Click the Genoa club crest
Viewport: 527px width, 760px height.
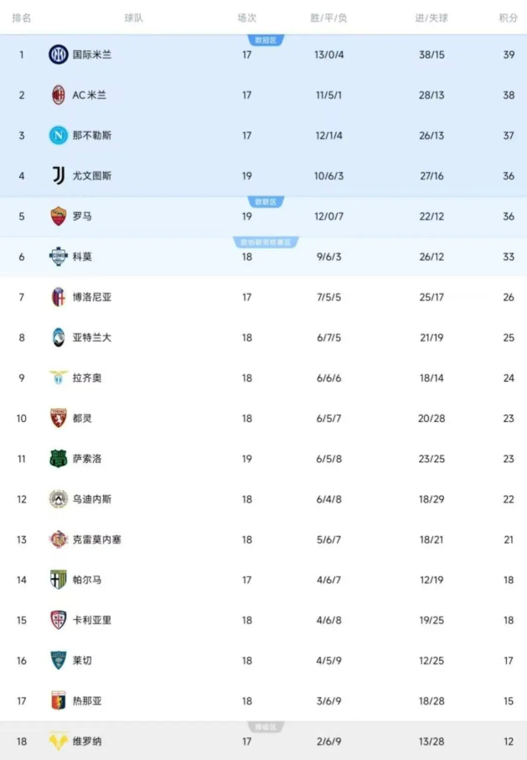coord(58,700)
